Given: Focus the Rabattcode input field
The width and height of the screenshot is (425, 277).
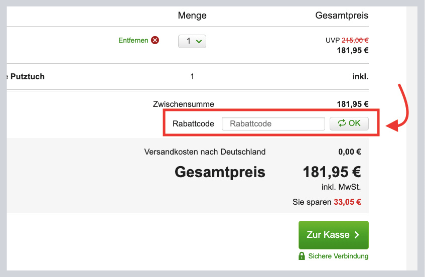Looking at the screenshot, I should pos(273,123).
